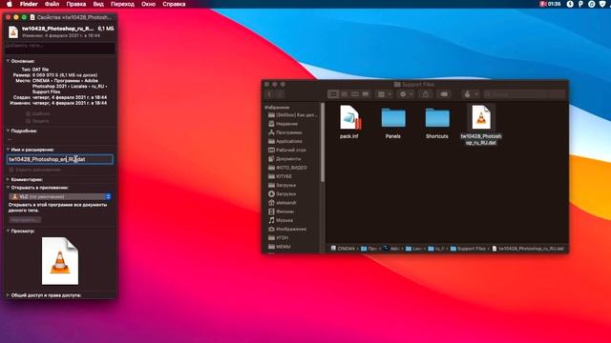Open the Finder menu
The height and width of the screenshot is (343, 611).
click(x=29, y=4)
